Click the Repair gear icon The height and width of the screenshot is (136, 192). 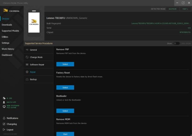tap(27, 72)
